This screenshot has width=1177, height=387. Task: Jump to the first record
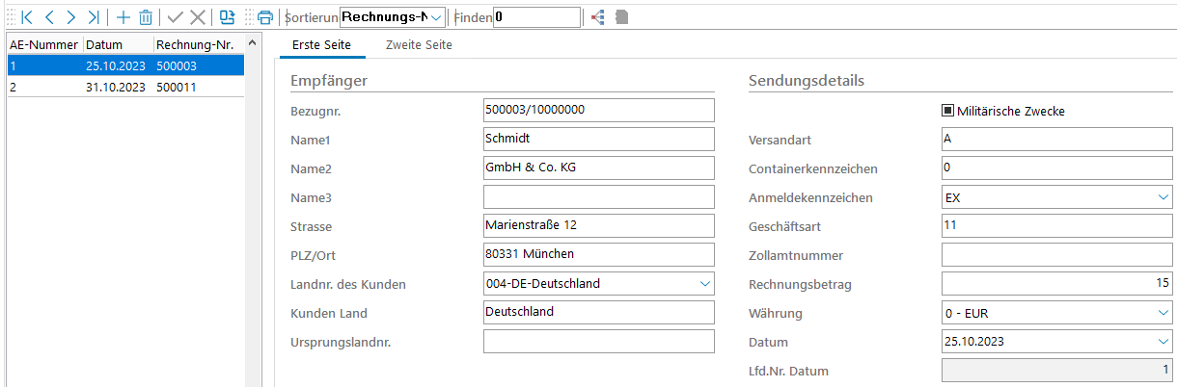coord(27,17)
